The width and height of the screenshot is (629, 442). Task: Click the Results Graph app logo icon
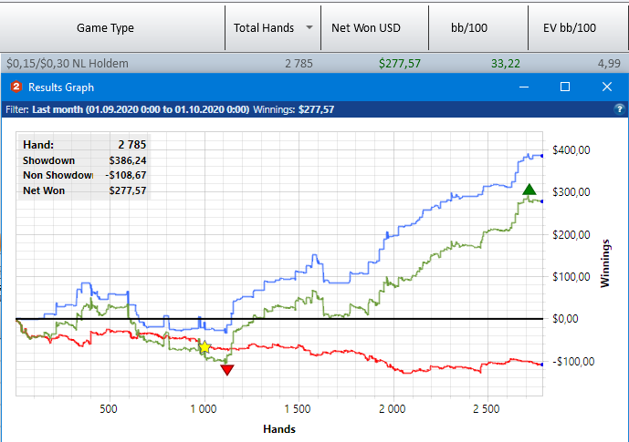(x=16, y=87)
